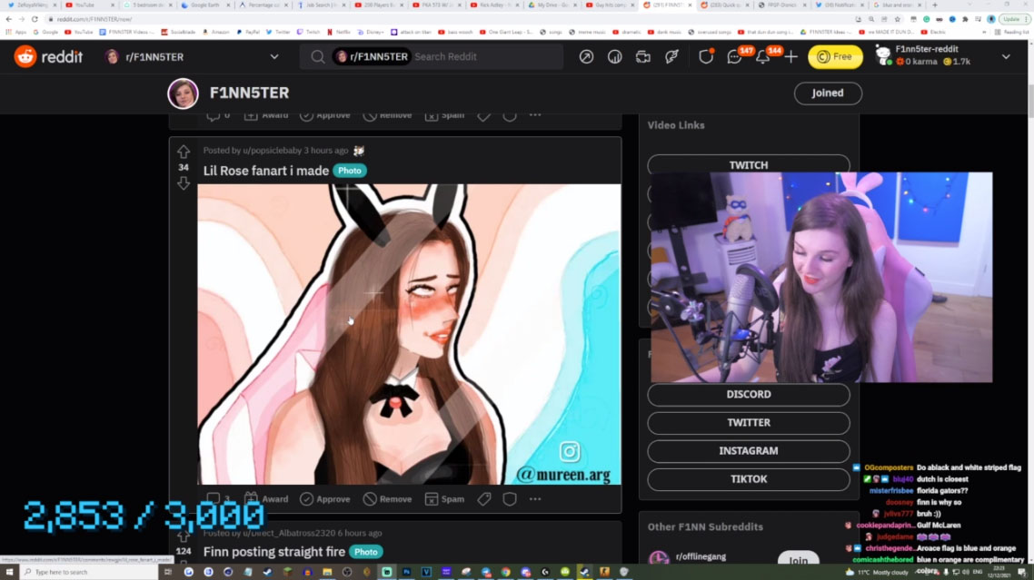Click Photo flair on Lil Rose post

(x=350, y=171)
